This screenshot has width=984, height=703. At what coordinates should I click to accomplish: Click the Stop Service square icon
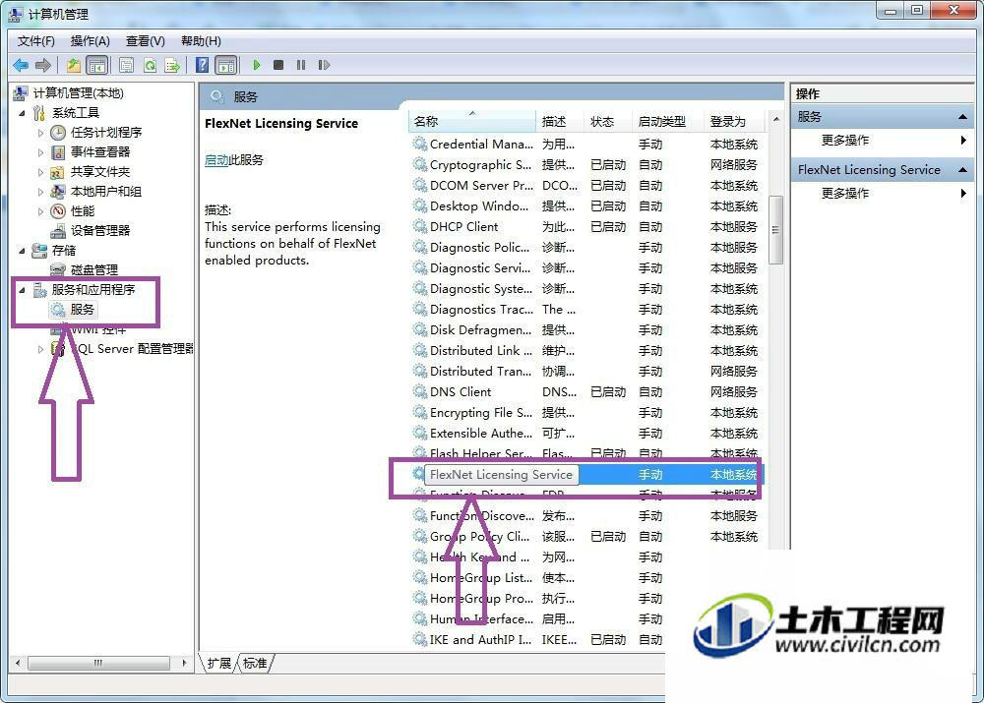click(278, 65)
